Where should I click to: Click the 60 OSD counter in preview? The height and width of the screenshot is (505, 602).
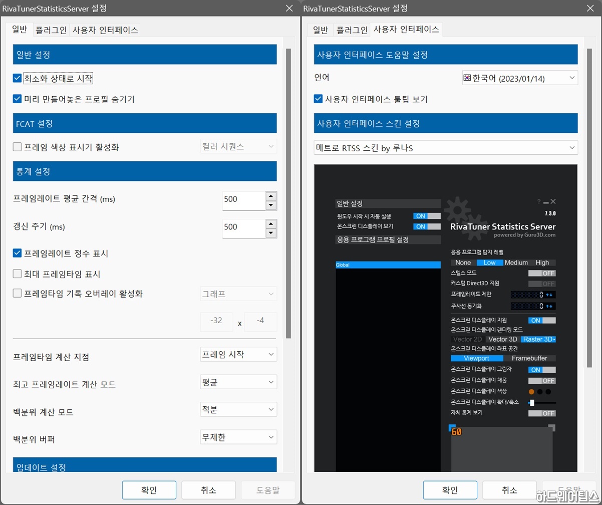pos(456,431)
